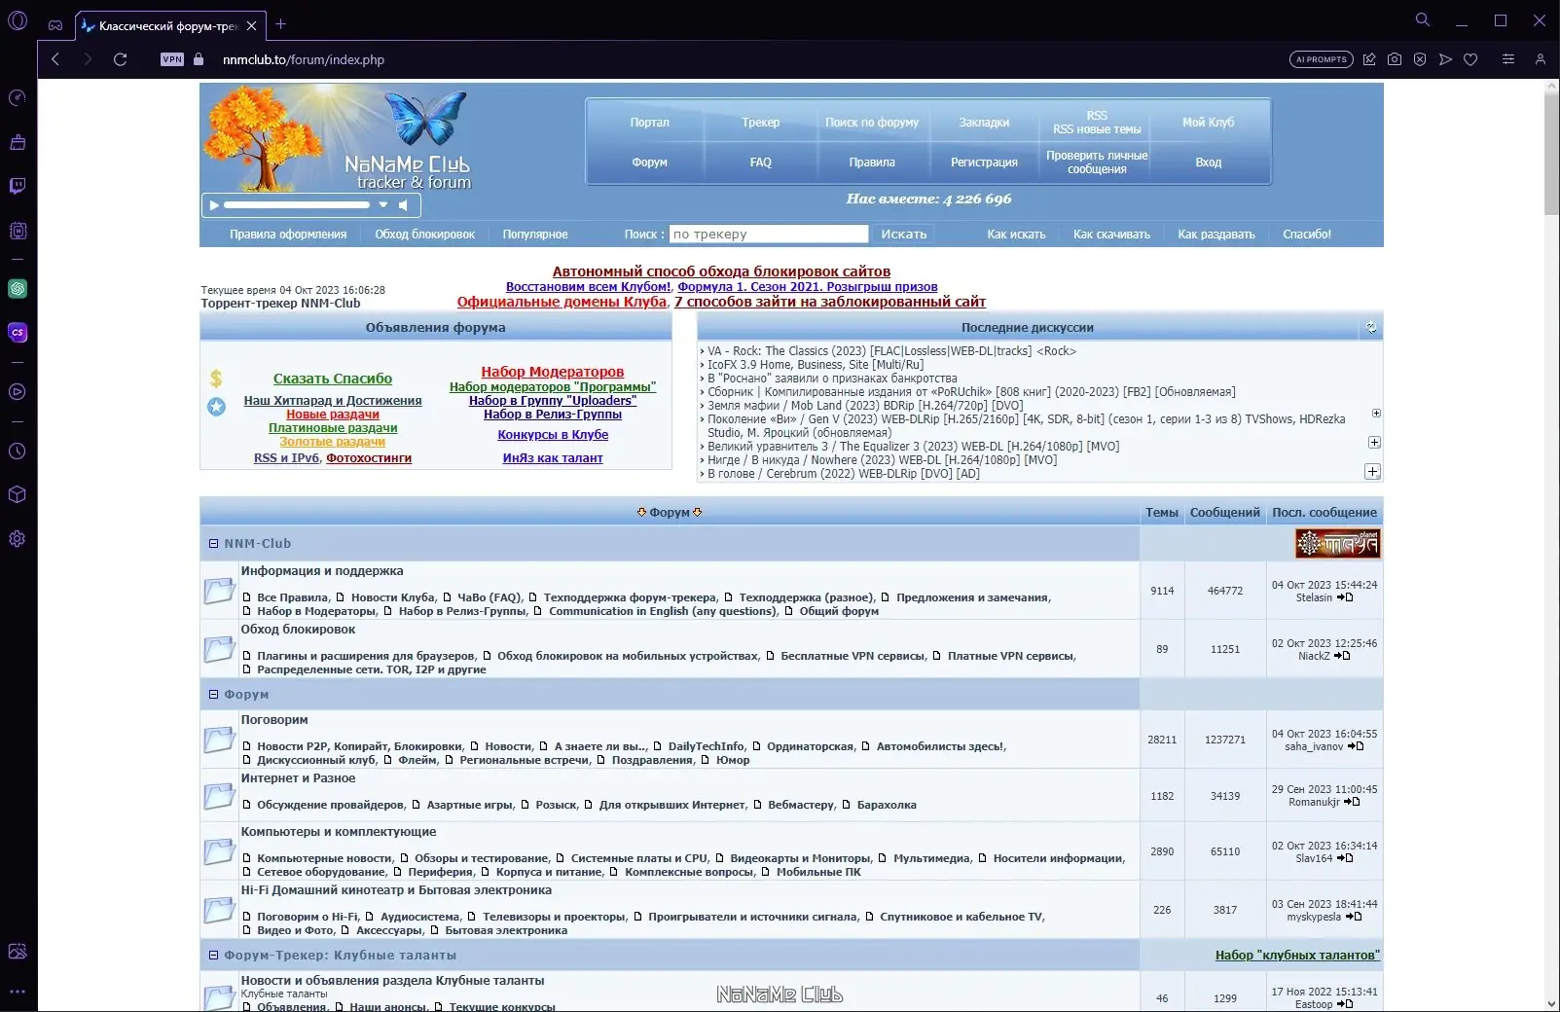
Task: Open Easy Setup sliders icon
Action: (1508, 59)
